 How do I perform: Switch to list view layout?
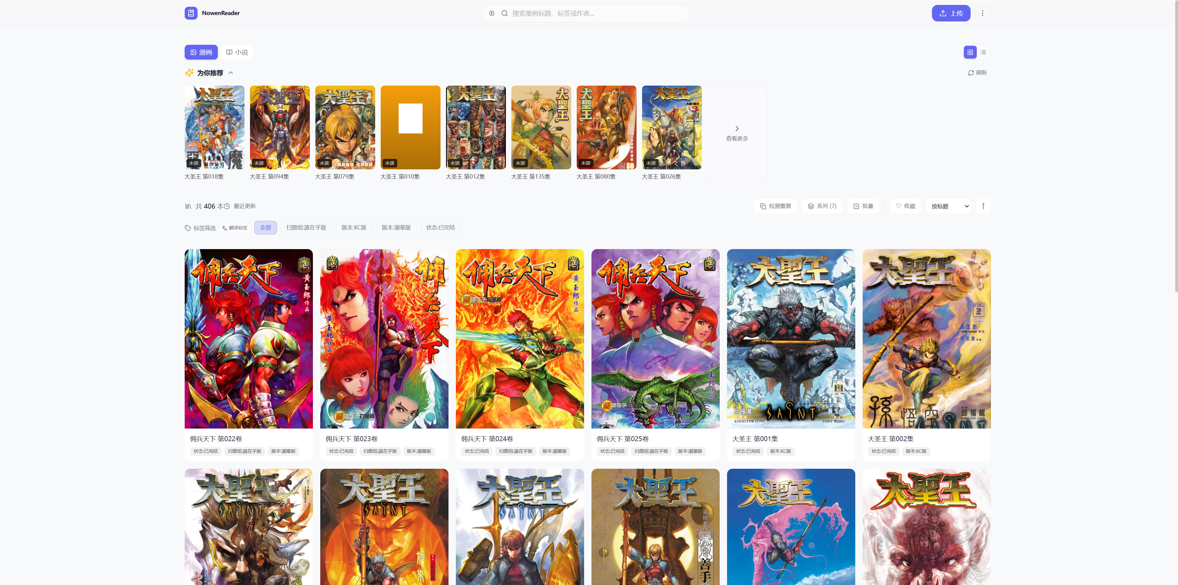coord(983,52)
